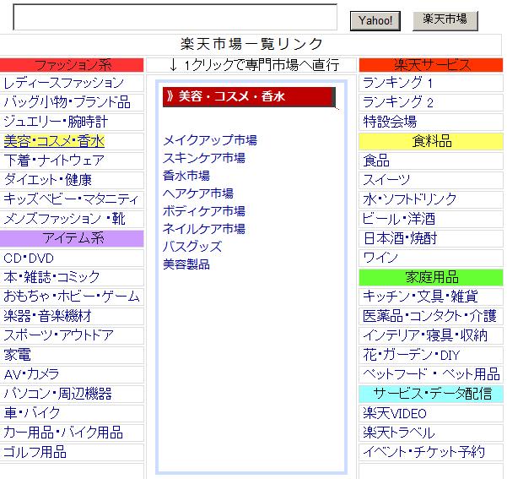Click the ファッション系 red section header
The width and height of the screenshot is (507, 479).
click(x=72, y=65)
